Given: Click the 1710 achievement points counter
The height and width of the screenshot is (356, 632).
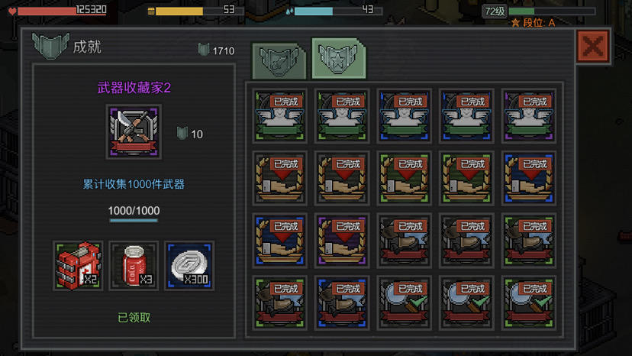Looking at the screenshot, I should (217, 51).
